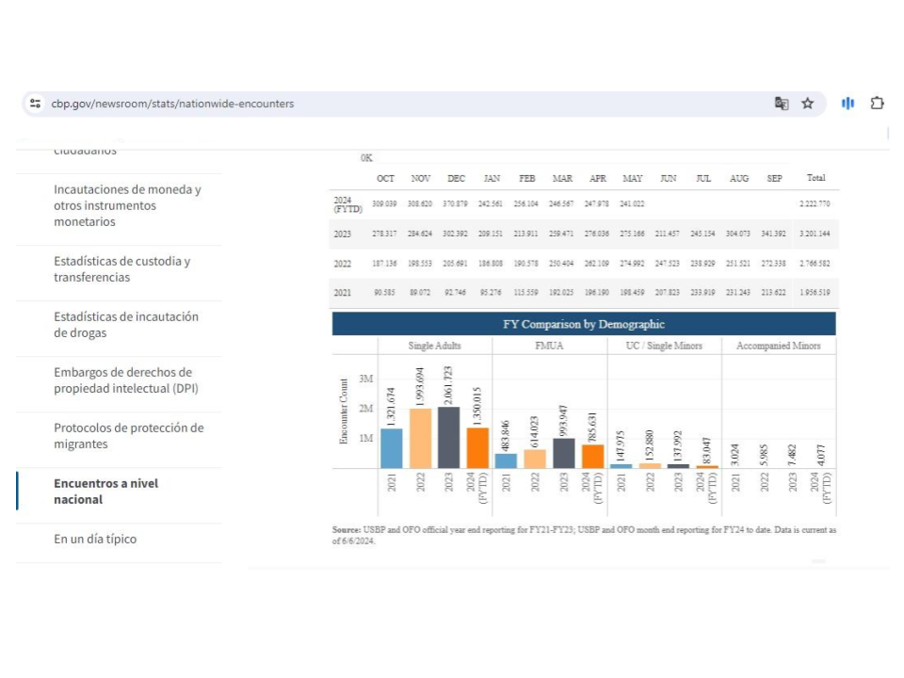Click the 2024 FYTD FMUA bar
Viewport: 904px width, 678px height.
592,457
